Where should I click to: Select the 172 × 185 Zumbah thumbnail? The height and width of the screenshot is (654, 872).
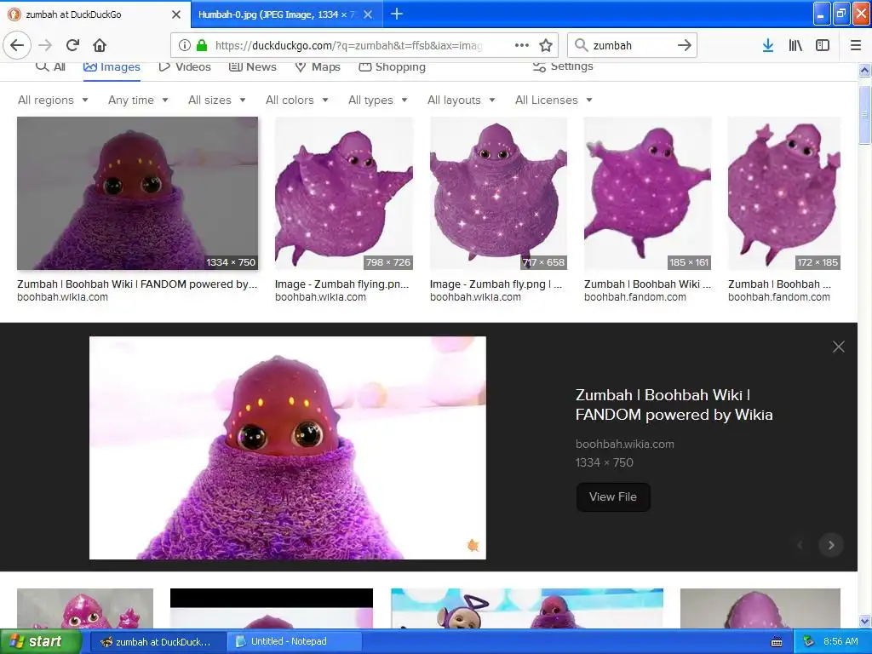coord(784,193)
